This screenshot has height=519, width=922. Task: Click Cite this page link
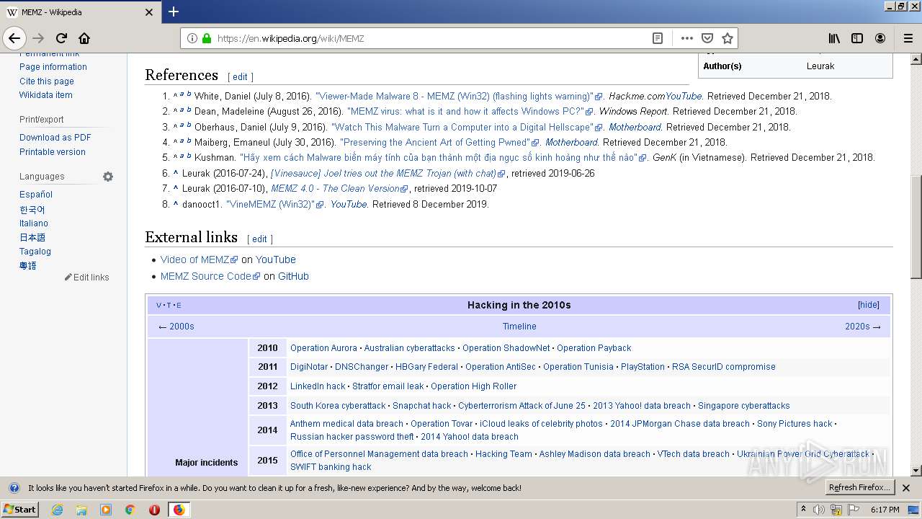[47, 81]
